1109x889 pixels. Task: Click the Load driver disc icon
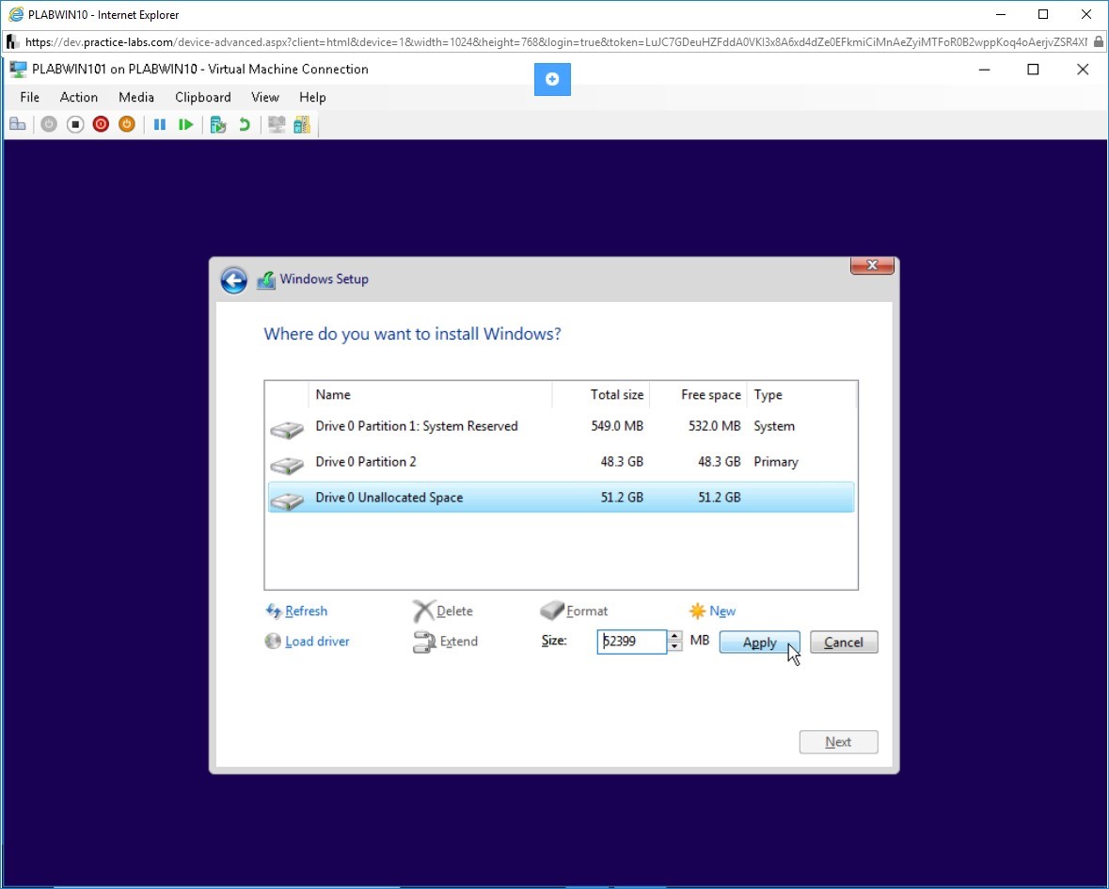tap(273, 642)
